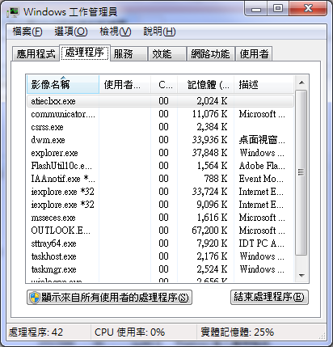Image resolution: width=333 pixels, height=347 pixels.
Task: Select the FlashUtil10c process
Action: 160,166
